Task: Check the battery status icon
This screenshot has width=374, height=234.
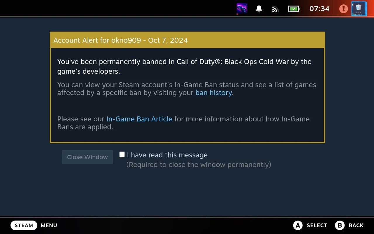Action: pos(294,9)
